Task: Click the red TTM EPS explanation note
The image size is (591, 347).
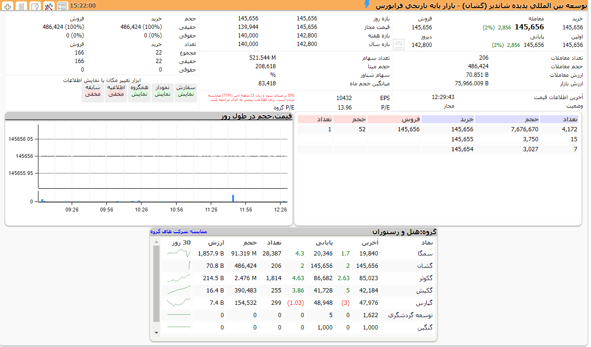Action: [x=251, y=97]
